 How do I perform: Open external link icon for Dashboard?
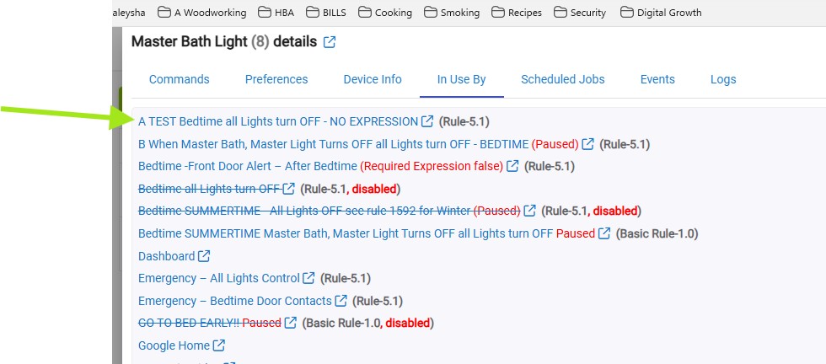coord(204,256)
